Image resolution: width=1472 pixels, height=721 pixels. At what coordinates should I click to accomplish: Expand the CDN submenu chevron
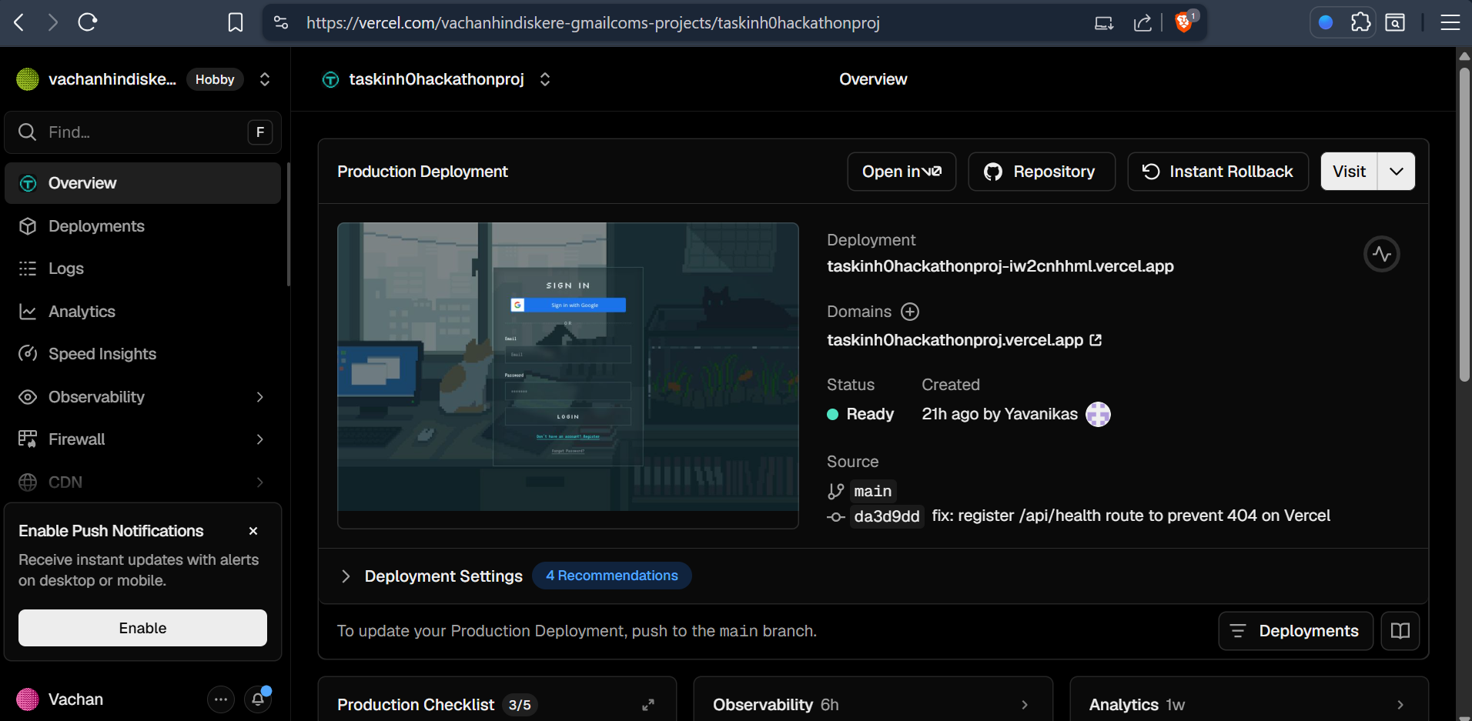pos(260,482)
